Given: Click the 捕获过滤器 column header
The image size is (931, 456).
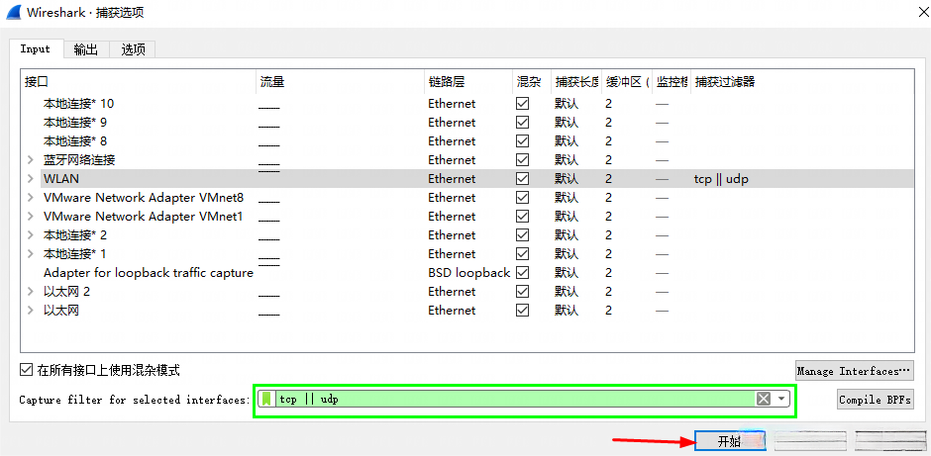Looking at the screenshot, I should (x=801, y=82).
